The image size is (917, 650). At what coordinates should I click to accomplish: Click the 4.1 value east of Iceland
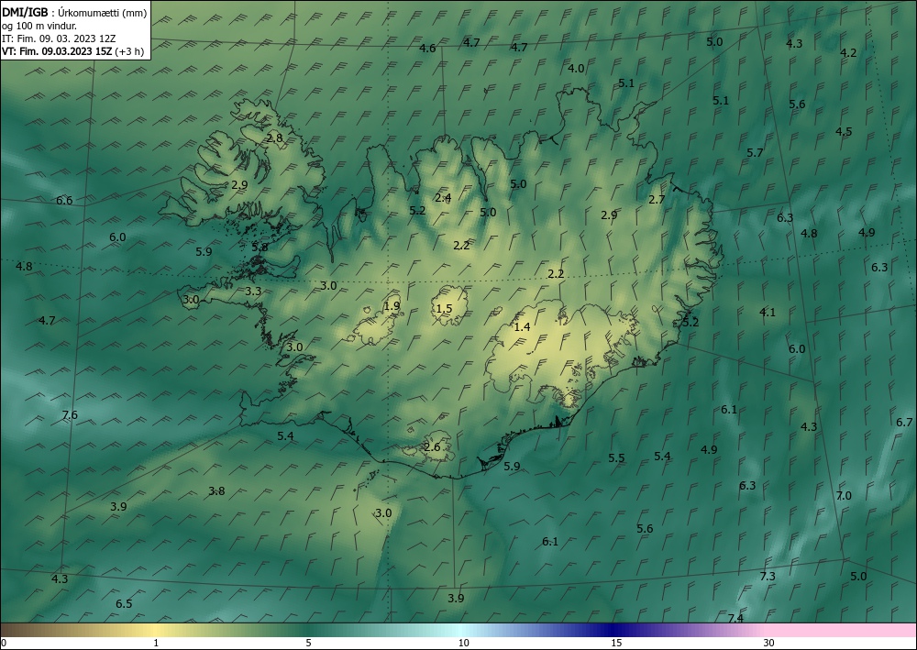click(768, 312)
